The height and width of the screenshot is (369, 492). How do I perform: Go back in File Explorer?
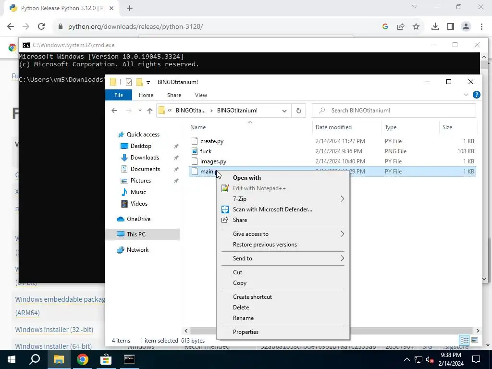[114, 111]
